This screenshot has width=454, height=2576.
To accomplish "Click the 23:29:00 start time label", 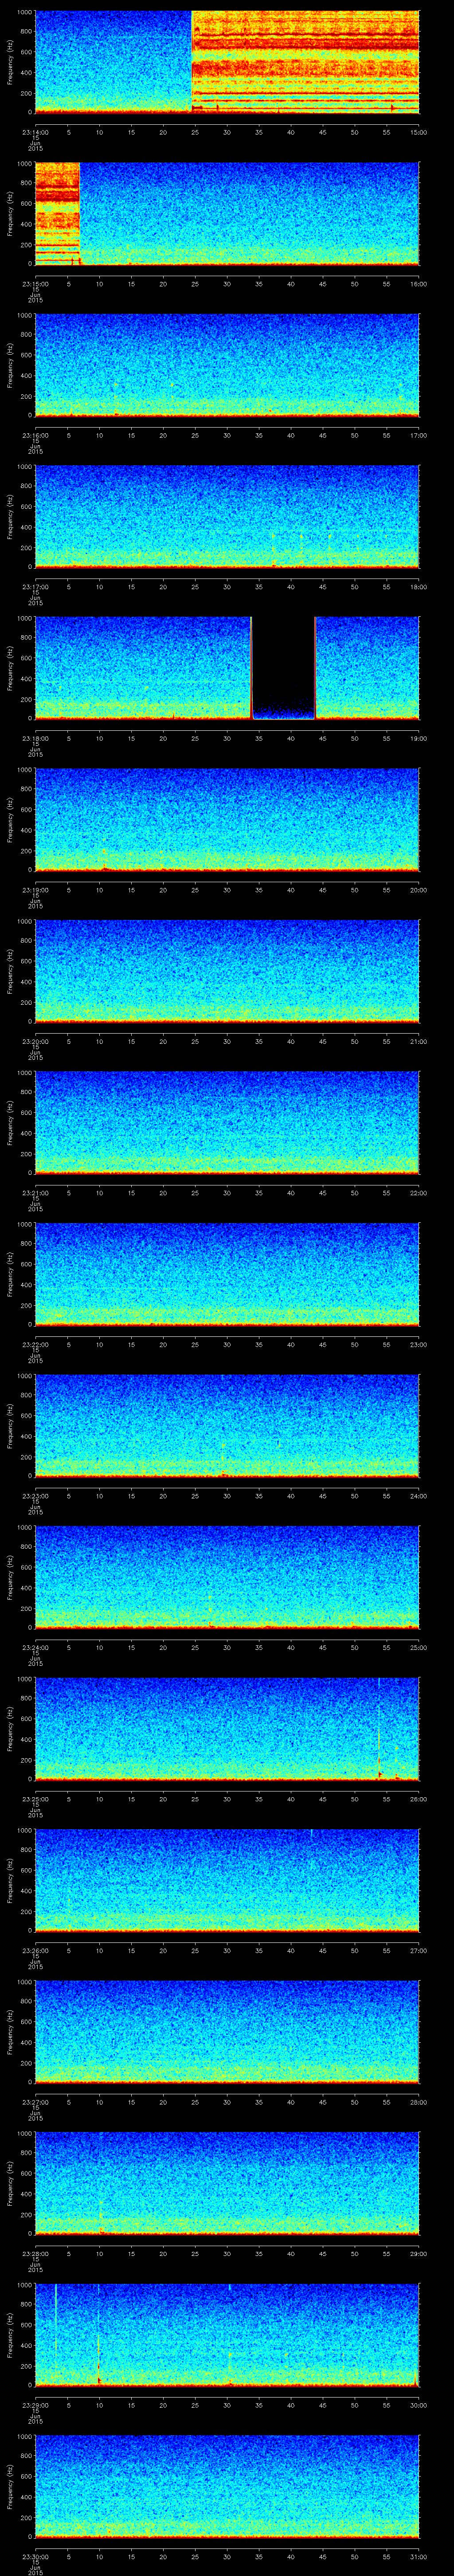I will click(35, 2405).
